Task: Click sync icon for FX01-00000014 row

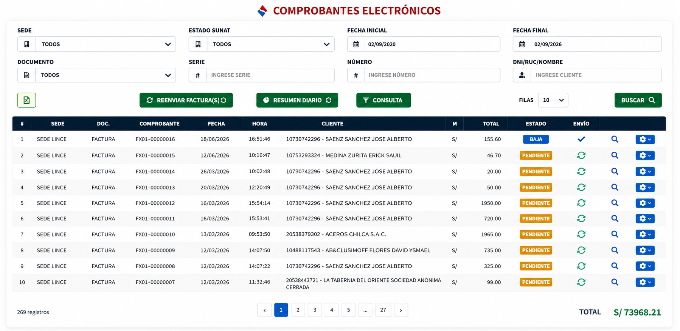Action: [581, 171]
